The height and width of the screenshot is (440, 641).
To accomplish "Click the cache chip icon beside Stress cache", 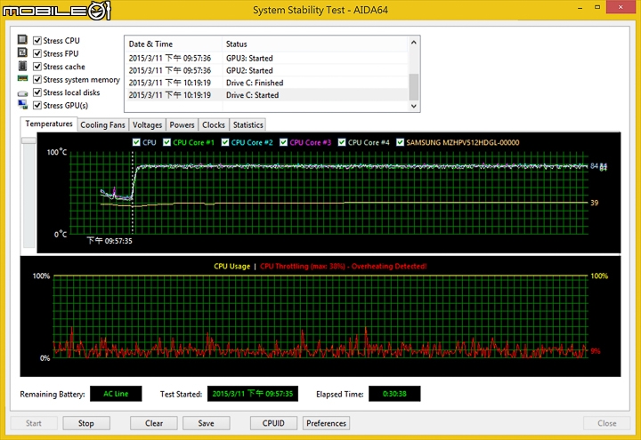I will pyautogui.click(x=22, y=66).
